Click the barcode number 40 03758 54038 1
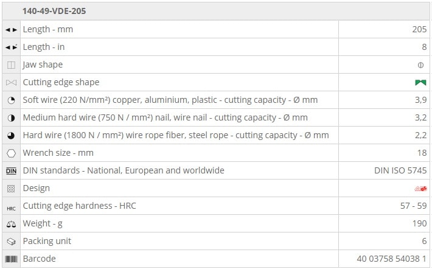This screenshot has height=269, width=432. pyautogui.click(x=391, y=259)
